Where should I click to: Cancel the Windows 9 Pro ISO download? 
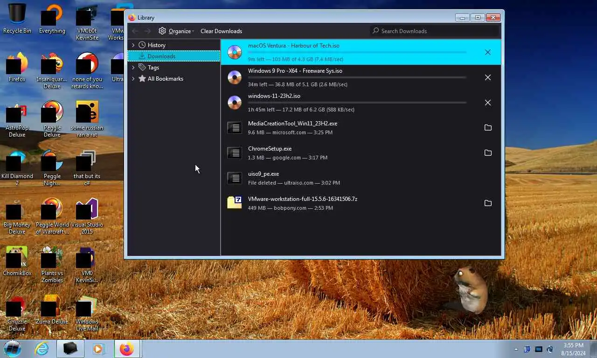tap(488, 77)
